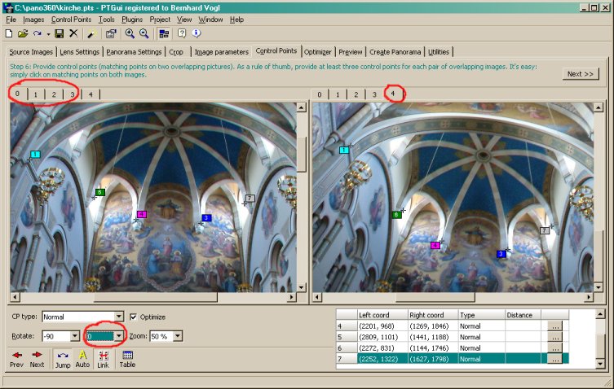The height and width of the screenshot is (389, 614).
Task: Open the Control Points menu
Action: coord(72,19)
